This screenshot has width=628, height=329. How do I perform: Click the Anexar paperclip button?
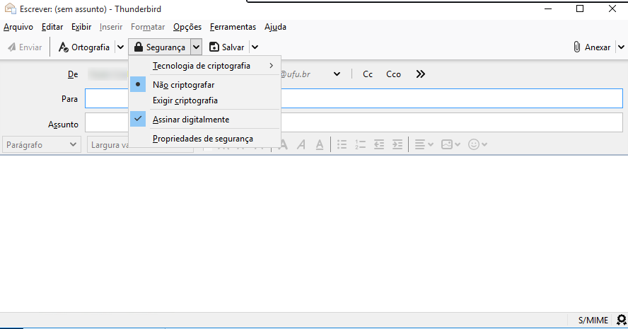tap(592, 47)
